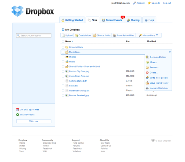Click the Account wrench icon
This screenshot has width=185, height=162.
pos(134,3)
